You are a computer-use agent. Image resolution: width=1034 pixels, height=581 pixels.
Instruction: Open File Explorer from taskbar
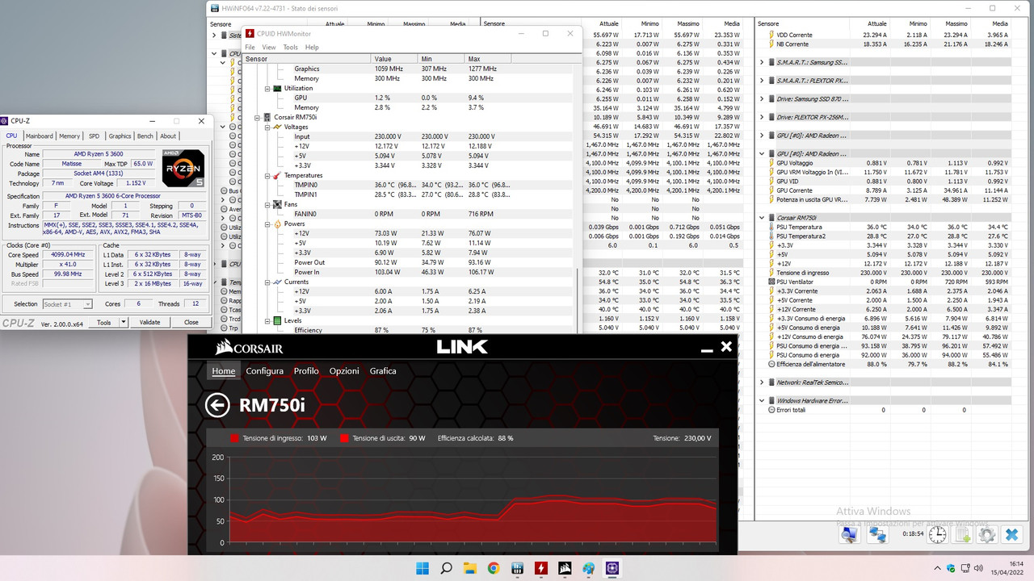click(469, 568)
